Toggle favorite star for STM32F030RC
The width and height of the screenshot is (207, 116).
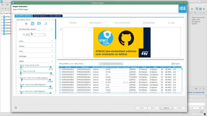click(x=60, y=85)
